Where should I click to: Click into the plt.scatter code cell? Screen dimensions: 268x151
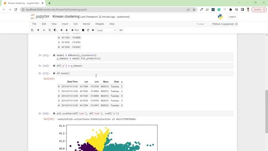pos(144,114)
